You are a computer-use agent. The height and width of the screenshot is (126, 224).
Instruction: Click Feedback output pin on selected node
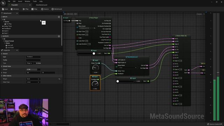pos(98,79)
